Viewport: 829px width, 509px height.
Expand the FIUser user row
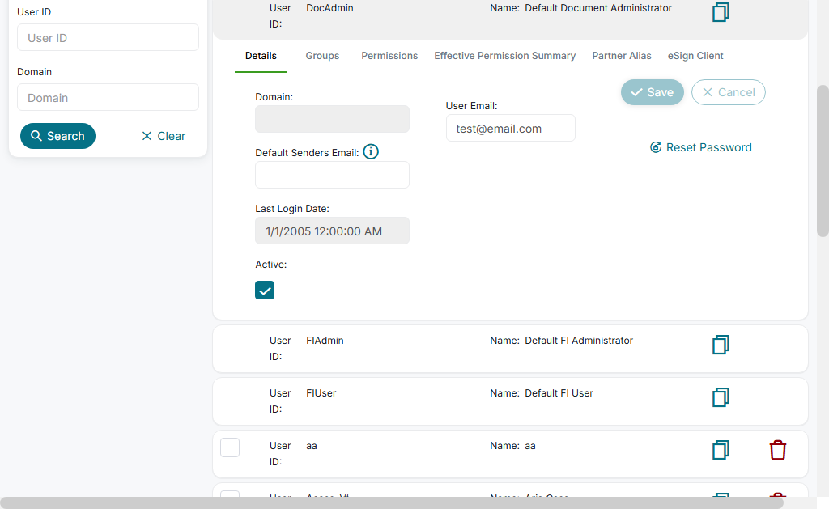coord(510,401)
